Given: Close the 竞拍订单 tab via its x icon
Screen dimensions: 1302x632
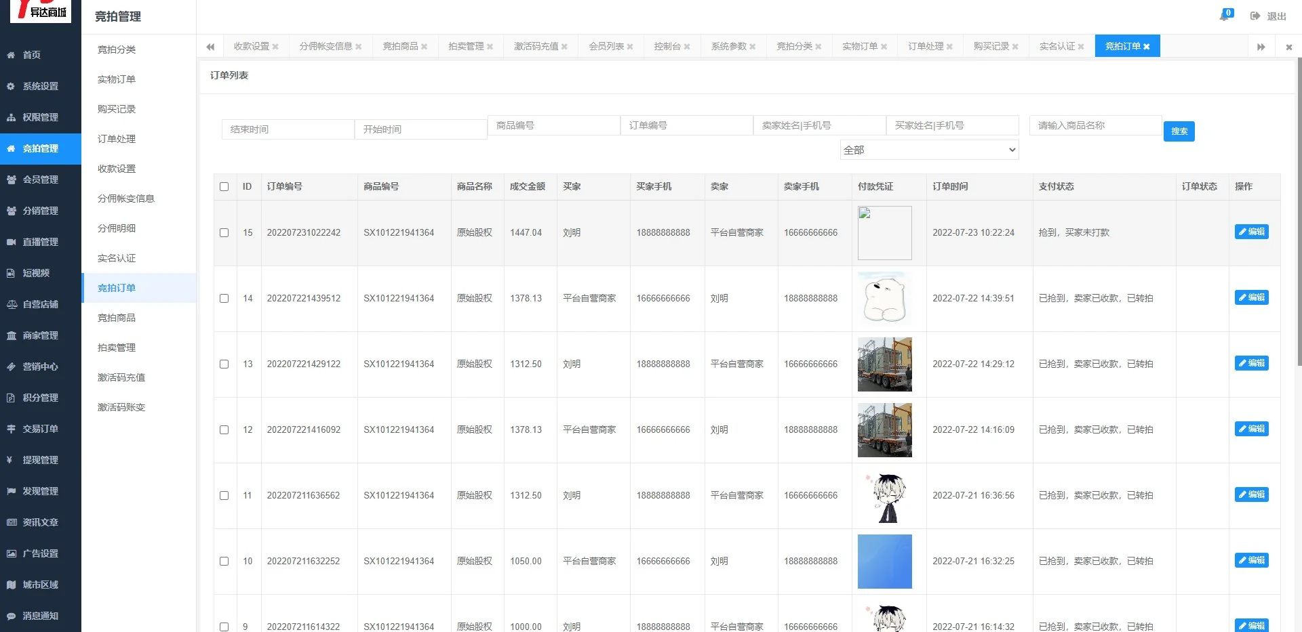Looking at the screenshot, I should coord(1147,47).
